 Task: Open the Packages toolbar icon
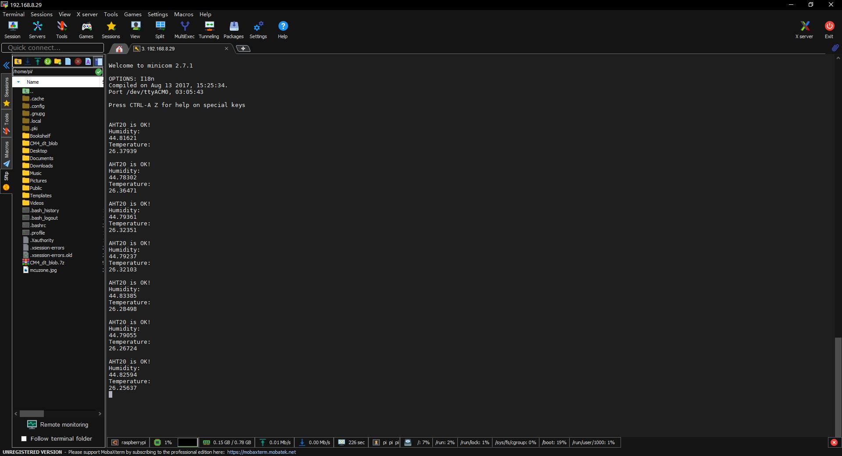tap(233, 30)
